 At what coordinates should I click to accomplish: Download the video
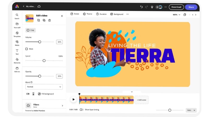(x=176, y=7)
